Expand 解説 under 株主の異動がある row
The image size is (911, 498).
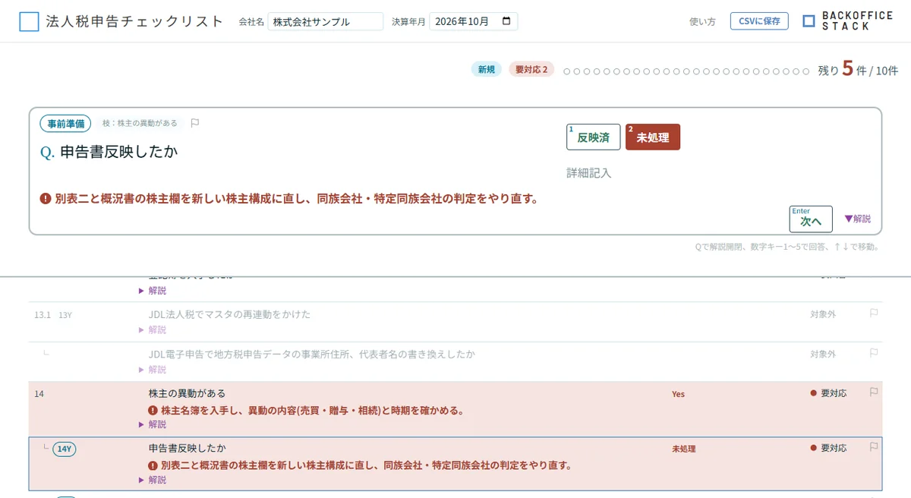tap(152, 424)
